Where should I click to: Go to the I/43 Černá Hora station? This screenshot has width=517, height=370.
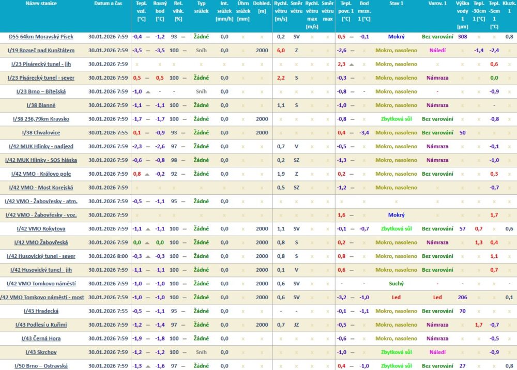pos(41,338)
